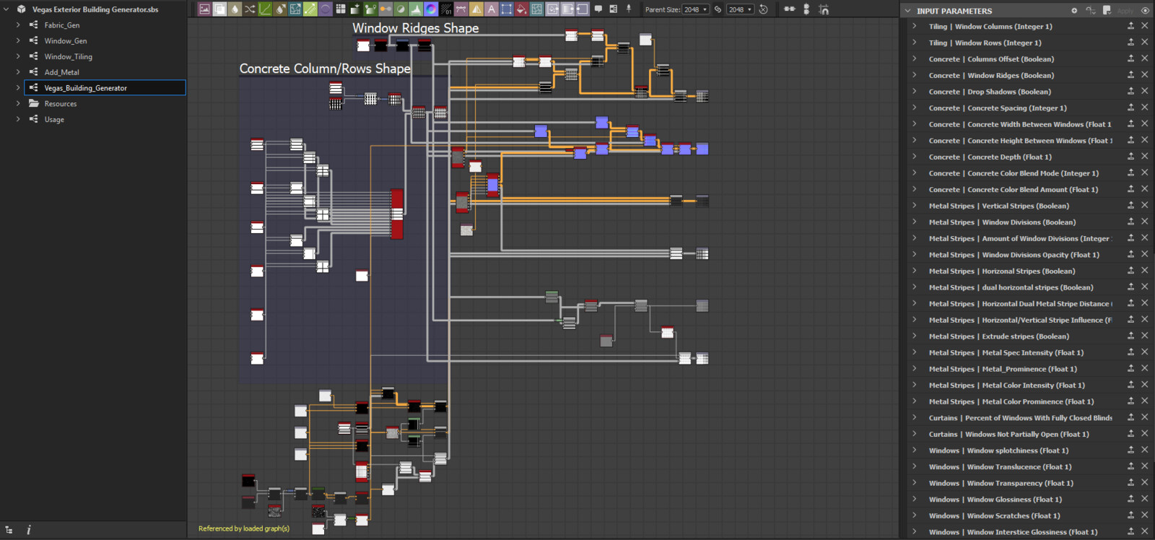Screen dimensions: 1155x540
Task: Add a new input parameter
Action: click(x=1074, y=11)
